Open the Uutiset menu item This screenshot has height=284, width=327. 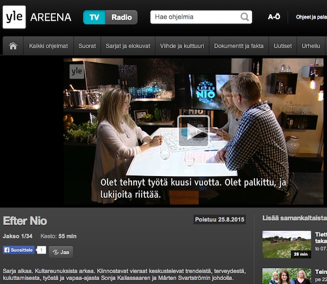(283, 46)
